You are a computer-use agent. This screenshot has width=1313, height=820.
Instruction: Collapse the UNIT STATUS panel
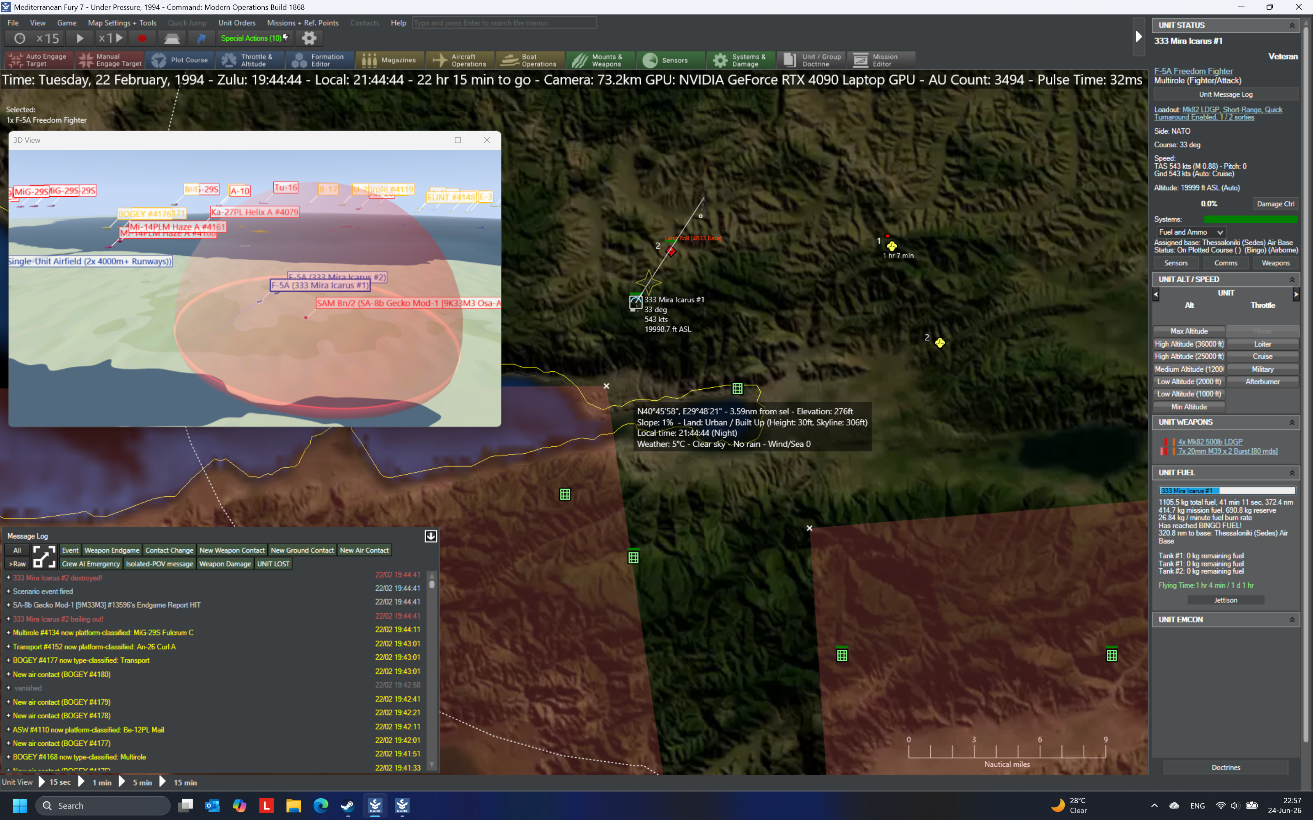(x=1292, y=25)
